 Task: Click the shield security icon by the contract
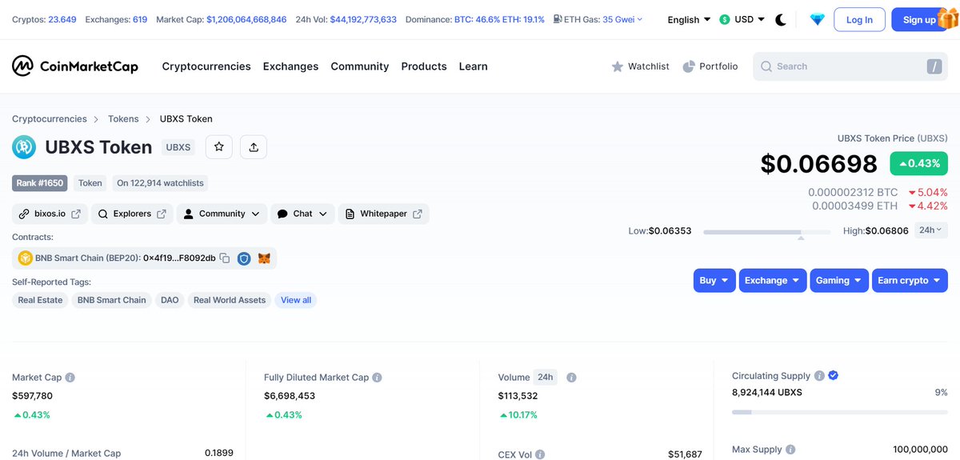click(x=244, y=258)
